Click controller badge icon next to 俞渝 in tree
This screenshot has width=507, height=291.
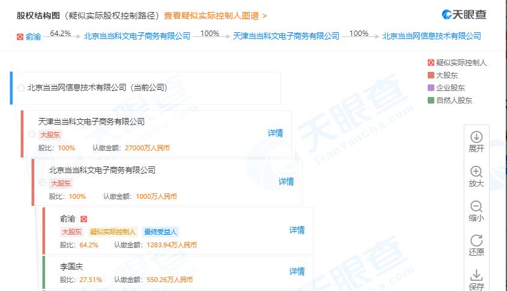83,219
